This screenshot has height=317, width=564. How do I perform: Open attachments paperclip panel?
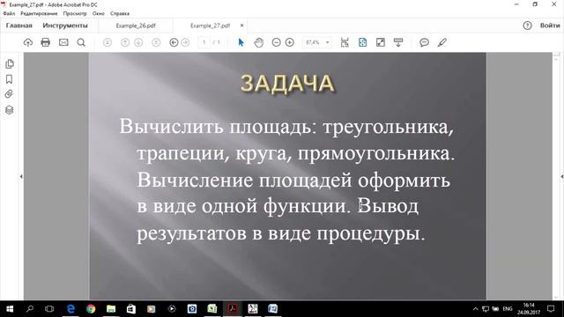point(10,94)
